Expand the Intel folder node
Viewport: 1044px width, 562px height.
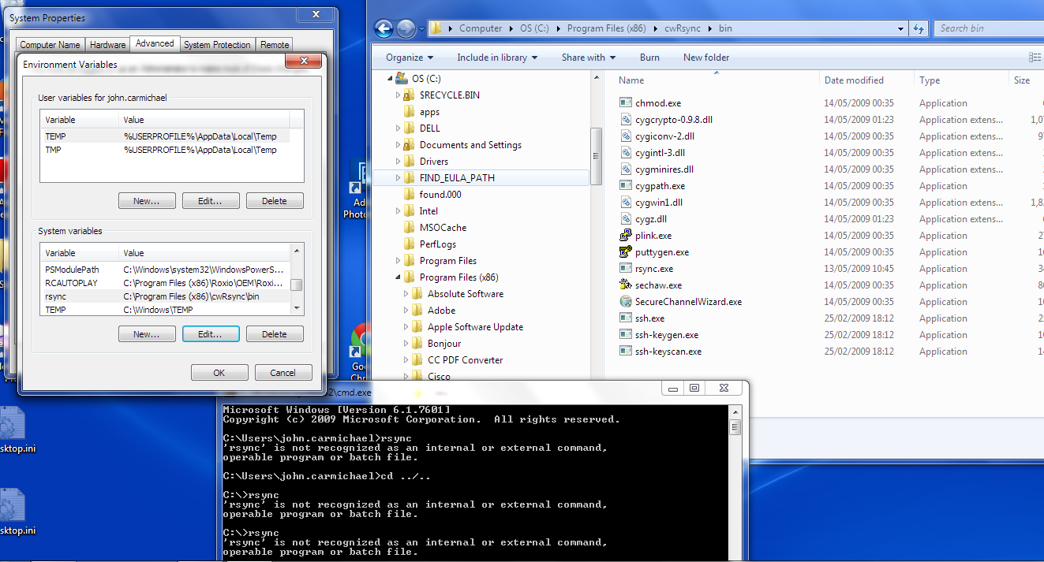398,211
